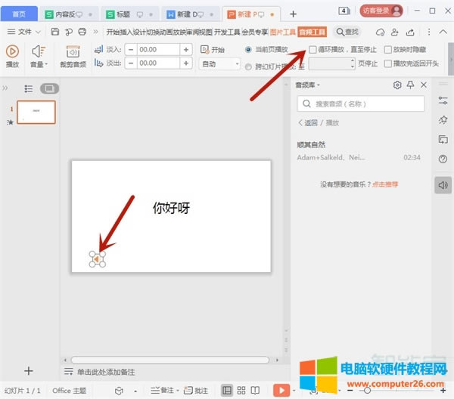Select the audio speaker object on slide

point(97,259)
